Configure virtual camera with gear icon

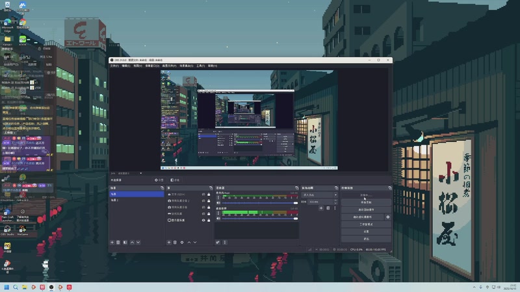click(x=387, y=217)
